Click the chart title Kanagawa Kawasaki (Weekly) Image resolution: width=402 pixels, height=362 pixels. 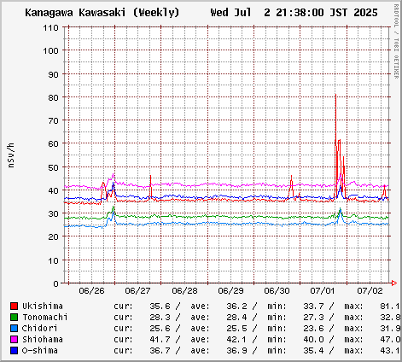[x=102, y=13]
